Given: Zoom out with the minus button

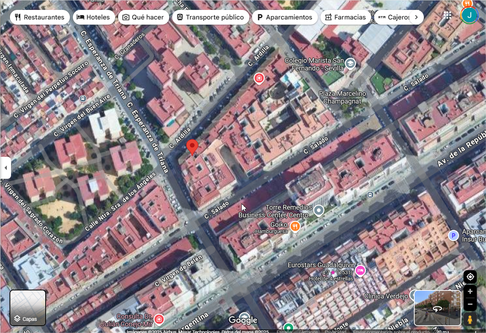Looking at the screenshot, I should pos(470,304).
